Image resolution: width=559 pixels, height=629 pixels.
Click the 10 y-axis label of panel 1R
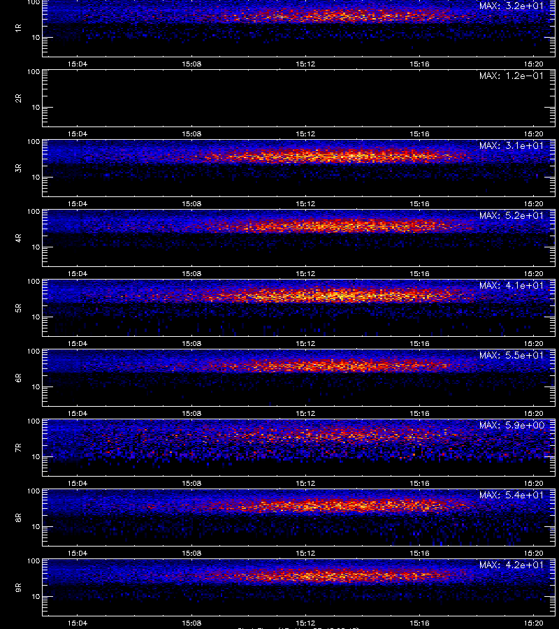[36, 37]
